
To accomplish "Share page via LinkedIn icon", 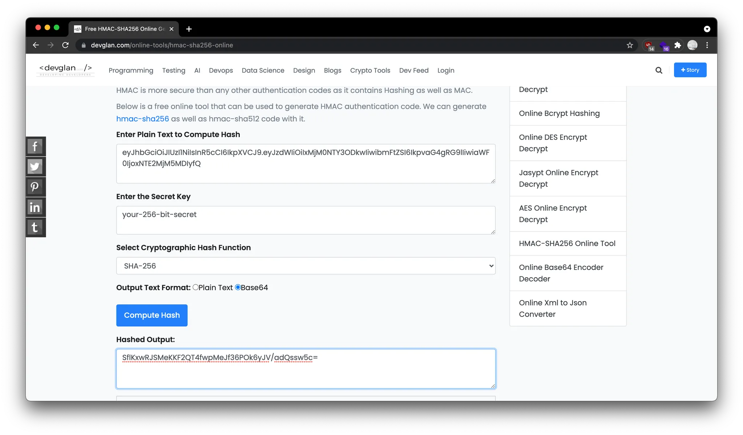I will point(35,208).
